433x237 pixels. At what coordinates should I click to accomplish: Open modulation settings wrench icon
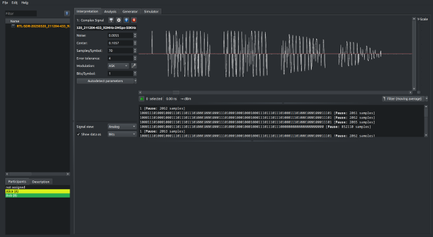click(134, 66)
